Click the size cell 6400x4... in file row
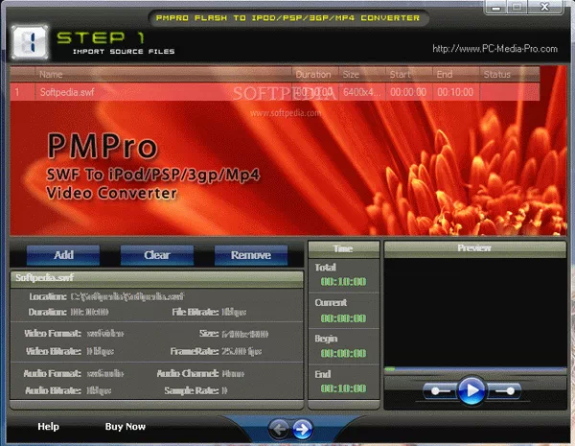The image size is (575, 446). [362, 92]
